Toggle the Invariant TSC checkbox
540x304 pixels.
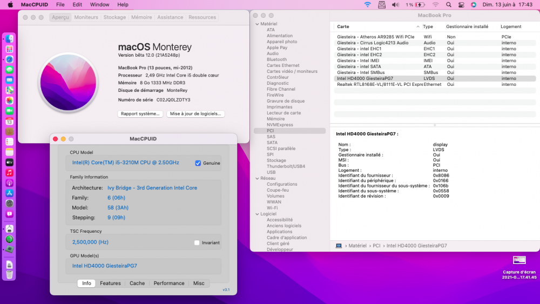pyautogui.click(x=197, y=243)
